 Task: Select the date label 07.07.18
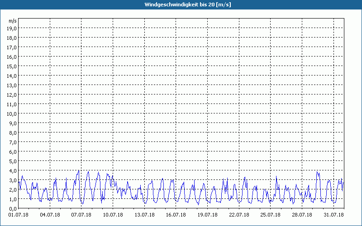click(81, 215)
